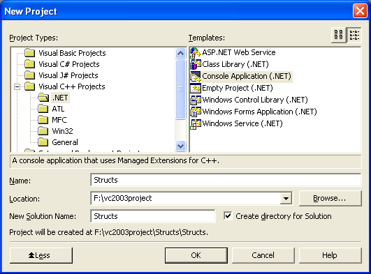Click the Win32 folder icon
The image size is (371, 274).
coord(43,131)
